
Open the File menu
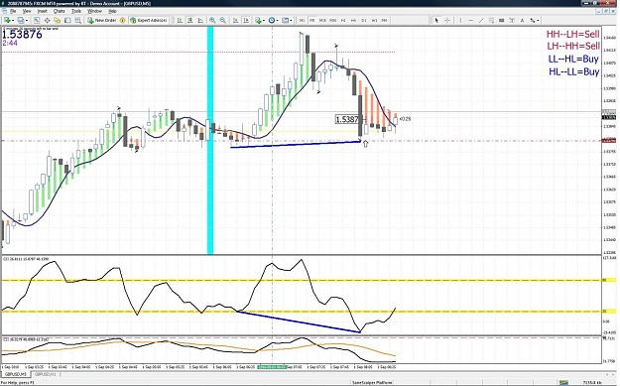pyautogui.click(x=13, y=11)
